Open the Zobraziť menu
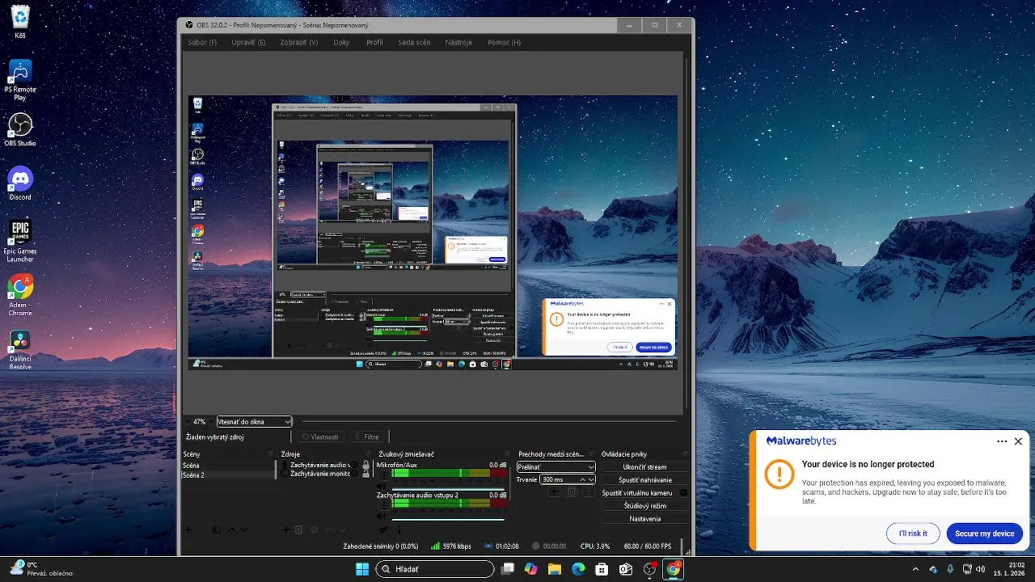The width and height of the screenshot is (1035, 582). coord(299,42)
